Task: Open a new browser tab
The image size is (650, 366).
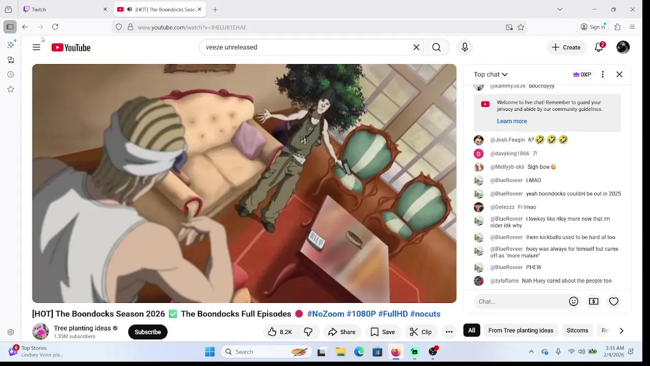Action: click(x=215, y=9)
